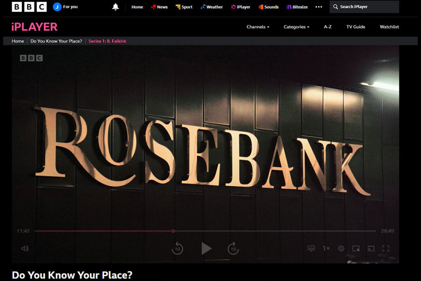Open BBC Bitesize

(x=297, y=7)
